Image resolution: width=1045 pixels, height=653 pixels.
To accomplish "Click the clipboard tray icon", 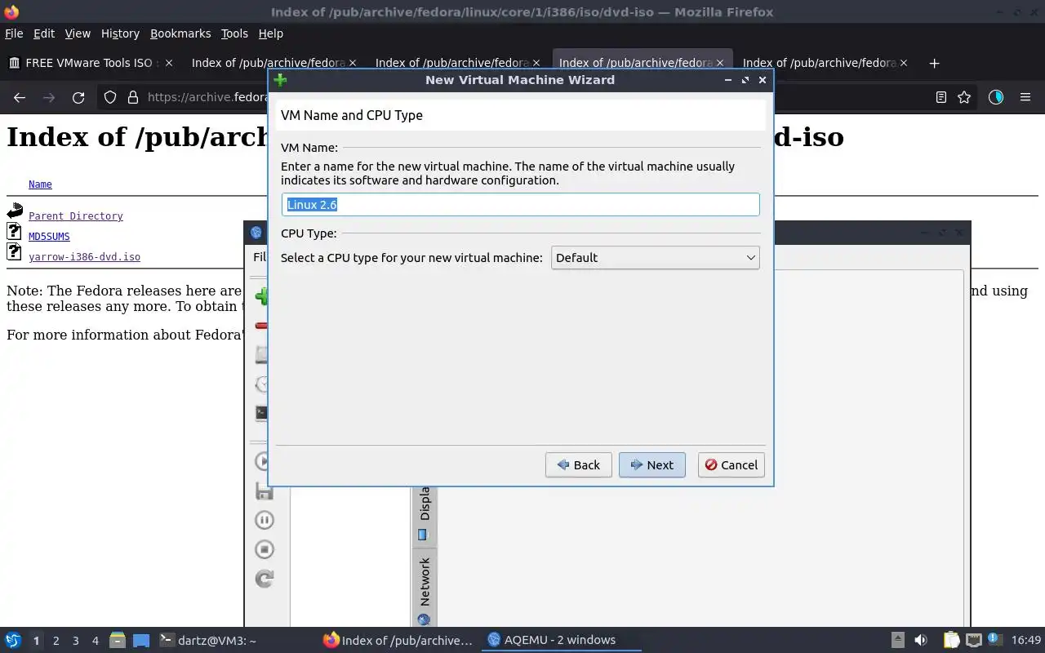I will [951, 640].
